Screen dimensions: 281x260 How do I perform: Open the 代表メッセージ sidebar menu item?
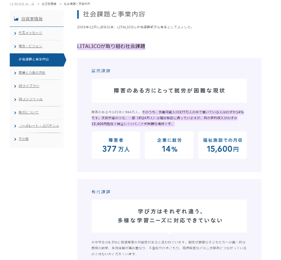[x=30, y=33]
